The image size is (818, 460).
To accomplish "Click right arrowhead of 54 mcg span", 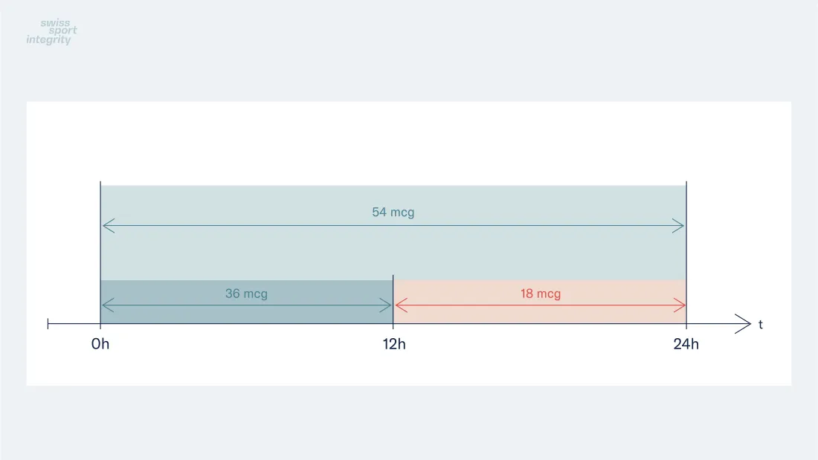I will click(x=678, y=226).
